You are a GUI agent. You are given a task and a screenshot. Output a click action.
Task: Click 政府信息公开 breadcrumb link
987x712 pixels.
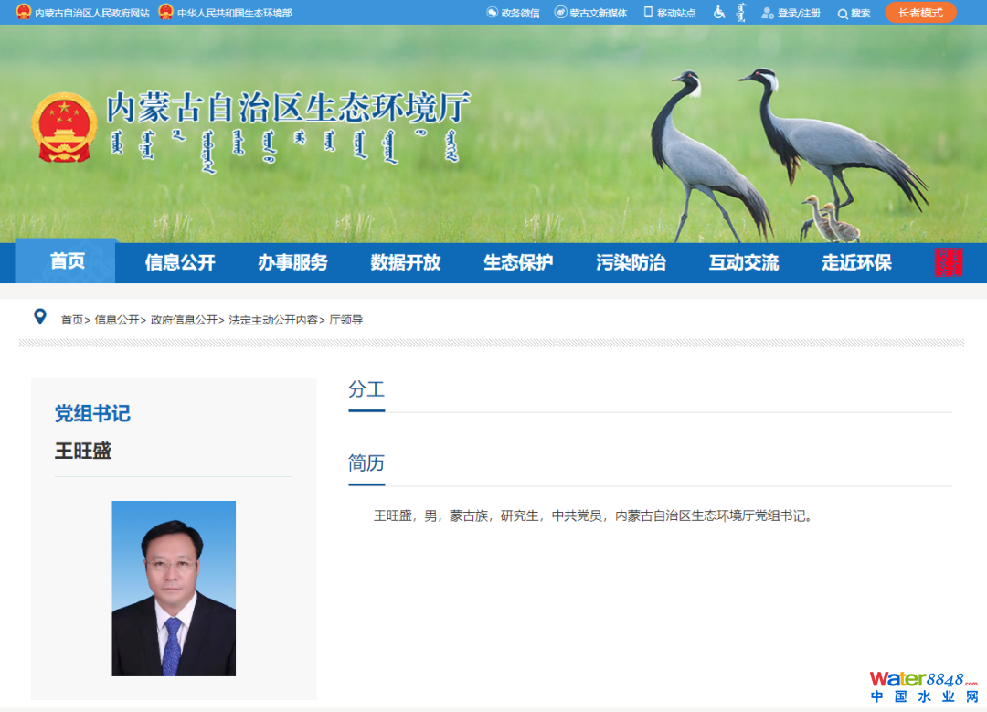[x=184, y=320]
